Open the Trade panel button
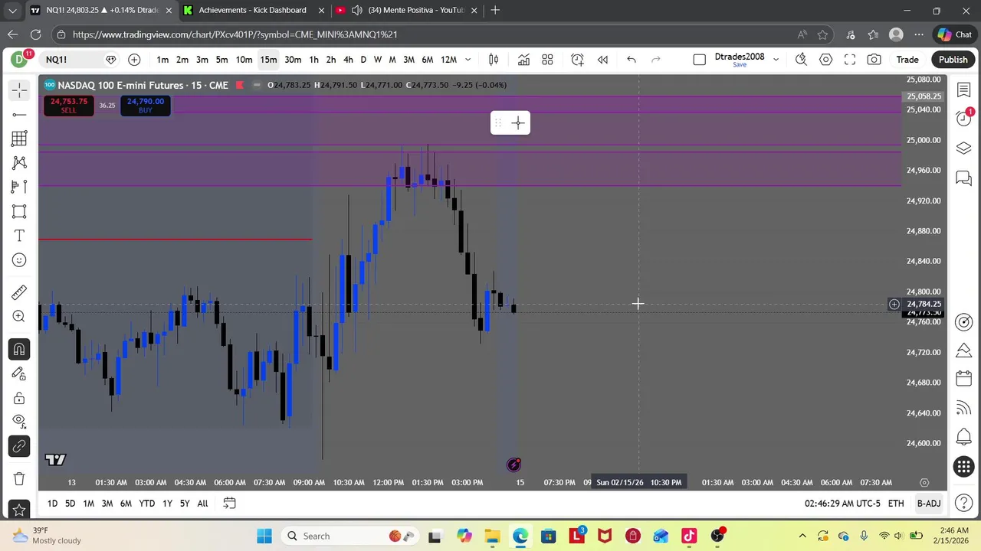The height and width of the screenshot is (551, 981). (907, 60)
